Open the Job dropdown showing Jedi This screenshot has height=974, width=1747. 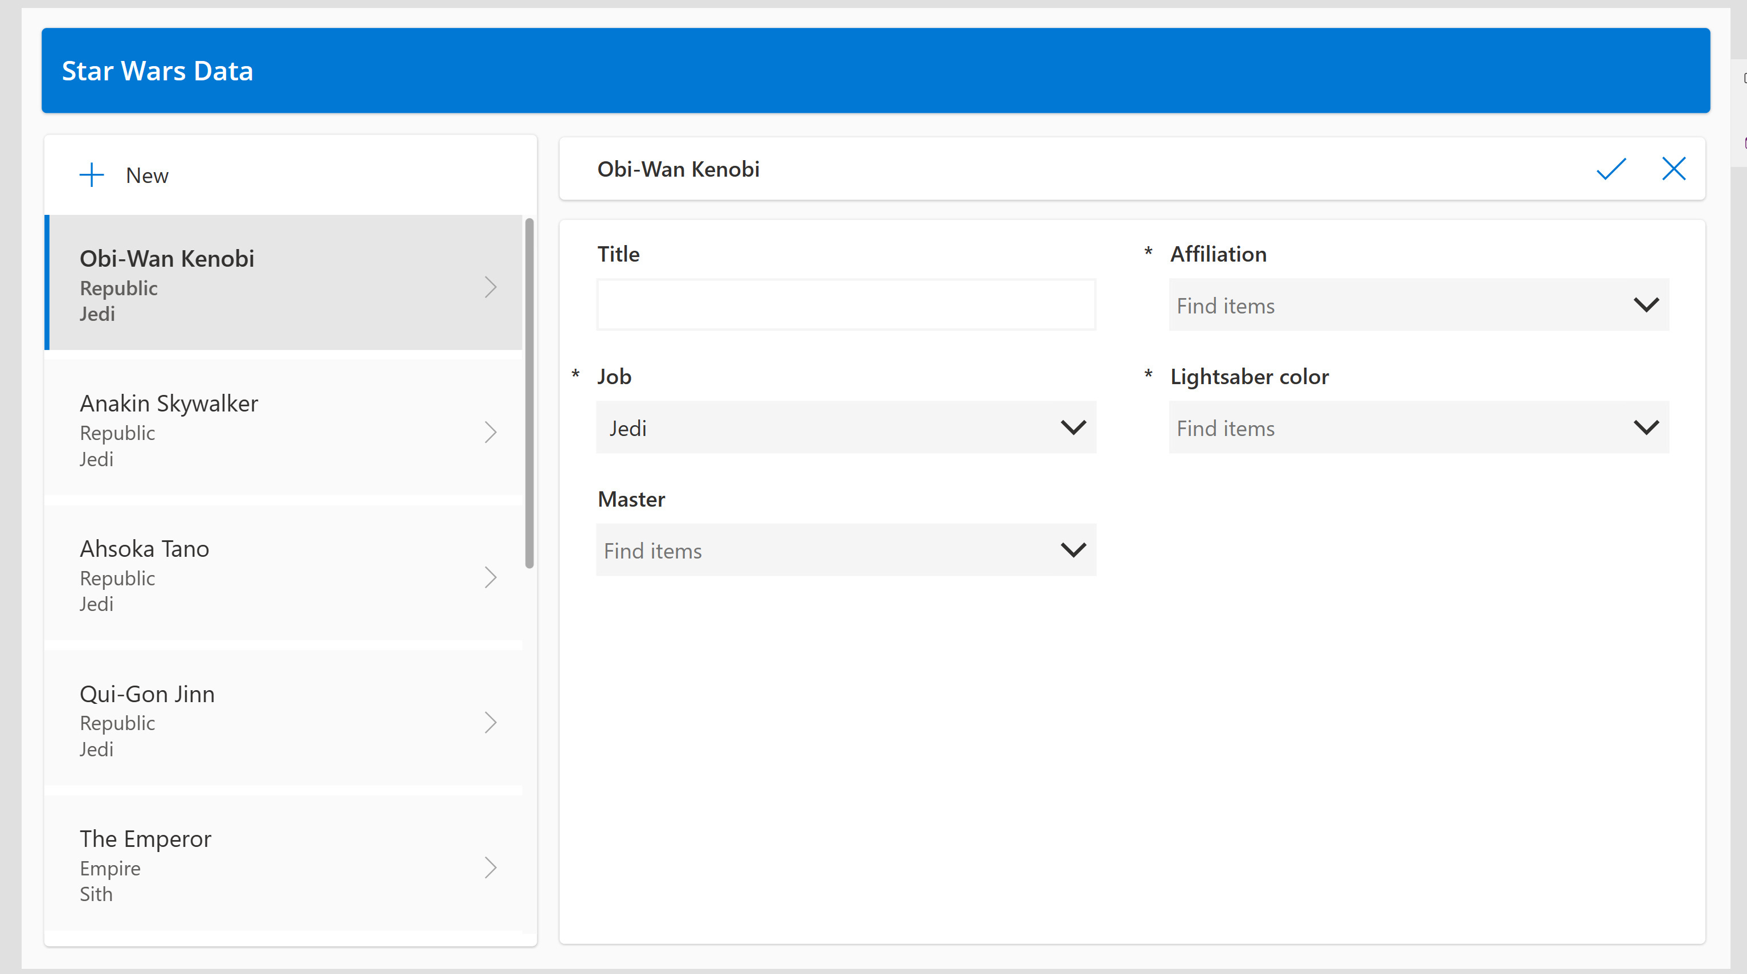click(1073, 427)
